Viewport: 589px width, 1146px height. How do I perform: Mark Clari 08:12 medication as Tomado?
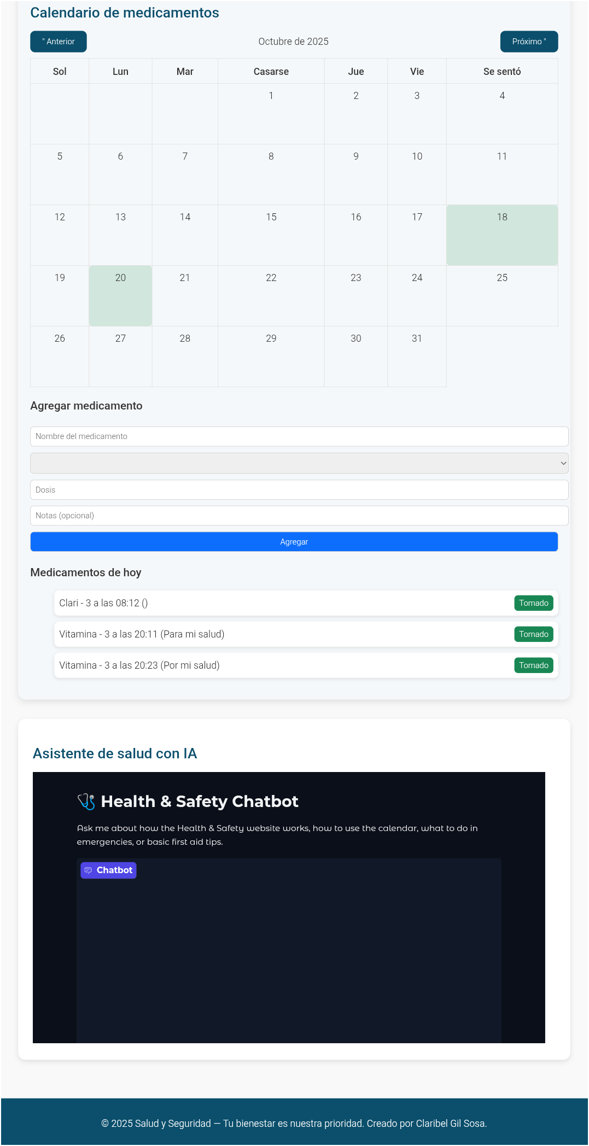click(534, 603)
